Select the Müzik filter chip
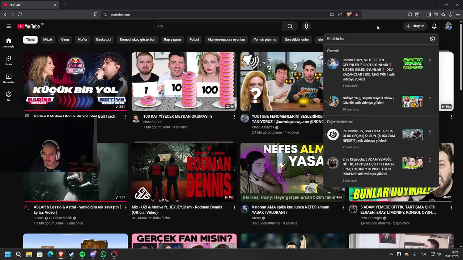This screenshot has width=463, height=260. (48, 39)
